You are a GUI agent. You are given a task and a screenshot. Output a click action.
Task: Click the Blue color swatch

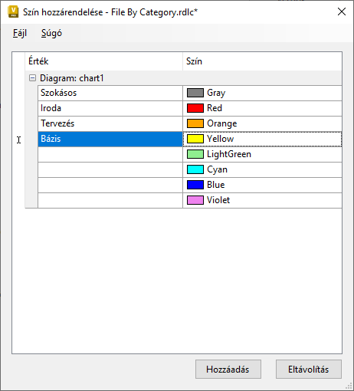point(195,185)
